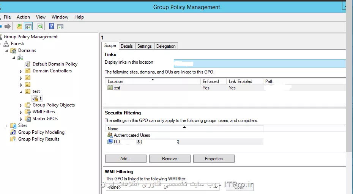The width and height of the screenshot is (353, 194).
Task: Select Group Policy Modeling in tree
Action: [x=41, y=132]
